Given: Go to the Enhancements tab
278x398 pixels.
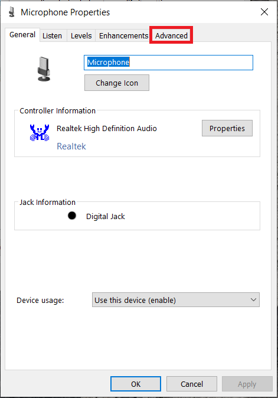Looking at the screenshot, I should [123, 36].
